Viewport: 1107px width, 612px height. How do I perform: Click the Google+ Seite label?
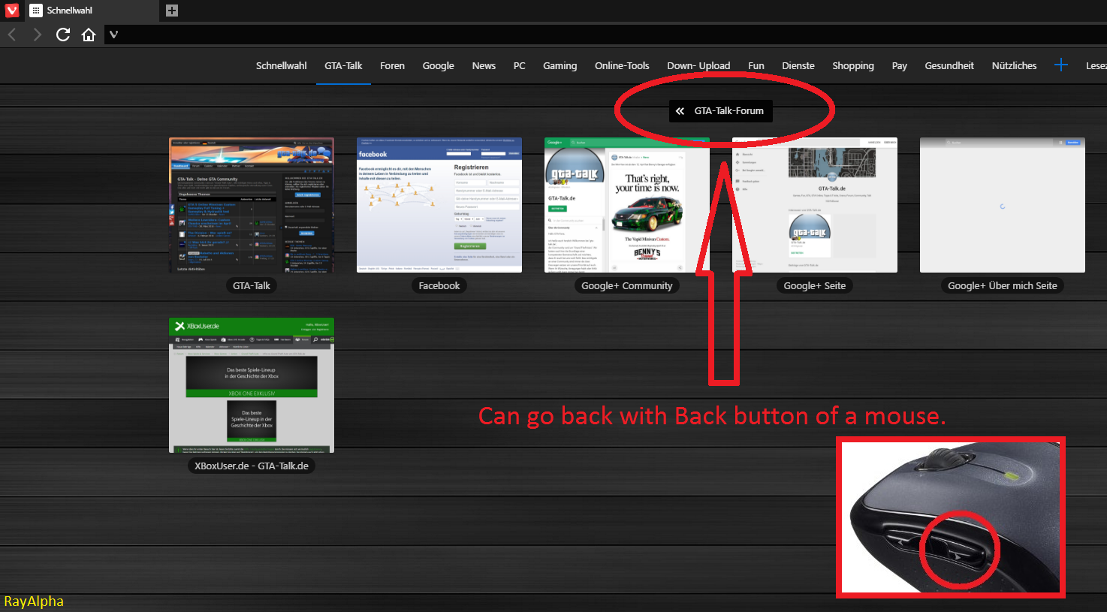815,286
